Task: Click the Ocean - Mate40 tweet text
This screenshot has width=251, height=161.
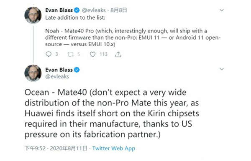Action: (112, 113)
